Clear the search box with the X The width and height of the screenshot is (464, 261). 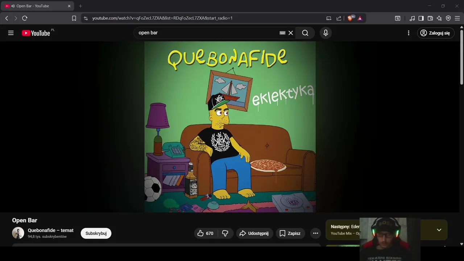point(291,33)
